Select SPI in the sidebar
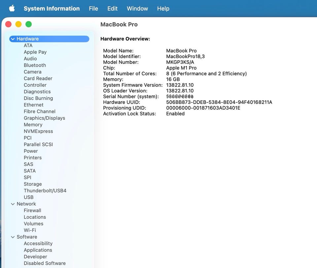 click(x=27, y=178)
